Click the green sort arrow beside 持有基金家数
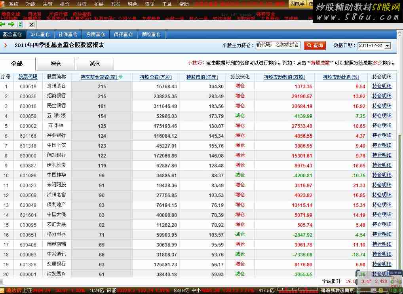This screenshot has height=294, width=403. click(x=120, y=77)
